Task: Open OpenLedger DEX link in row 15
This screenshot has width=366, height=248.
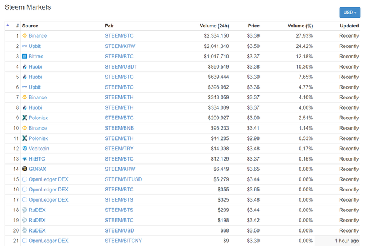Action: tap(49, 179)
